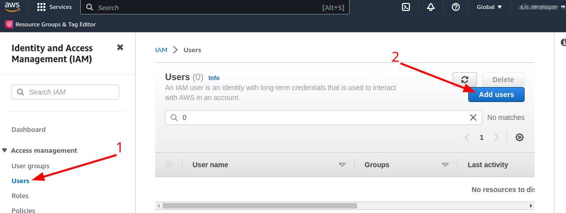The height and width of the screenshot is (213, 566).
Task: Click the Groups column header
Action: [x=377, y=165]
